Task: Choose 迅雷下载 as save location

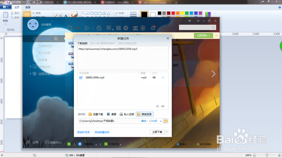Action: coord(96,114)
